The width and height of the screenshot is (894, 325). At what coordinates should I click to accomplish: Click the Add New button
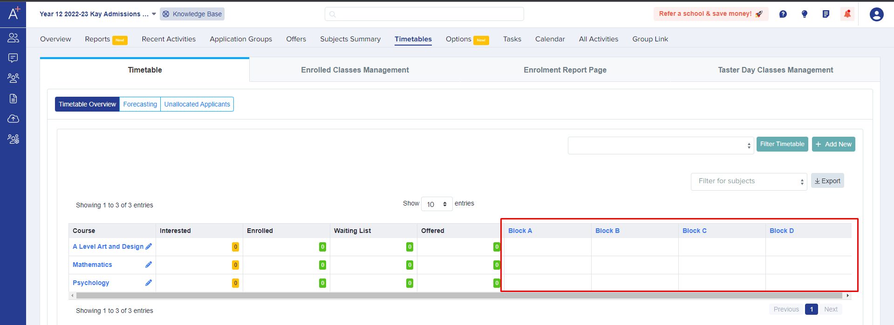(x=833, y=144)
